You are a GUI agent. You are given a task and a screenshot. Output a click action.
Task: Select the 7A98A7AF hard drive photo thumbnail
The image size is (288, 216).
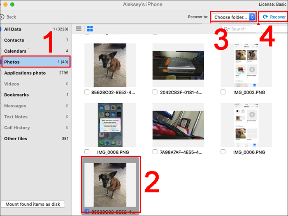click(x=178, y=125)
